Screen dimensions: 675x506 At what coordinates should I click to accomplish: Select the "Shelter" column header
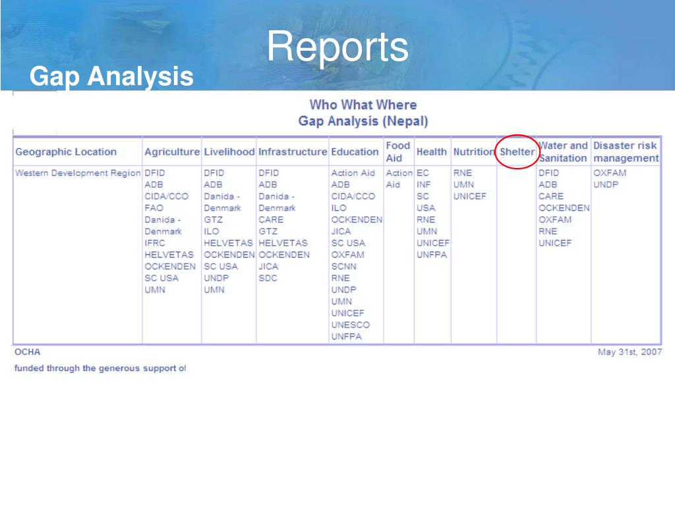click(x=517, y=152)
